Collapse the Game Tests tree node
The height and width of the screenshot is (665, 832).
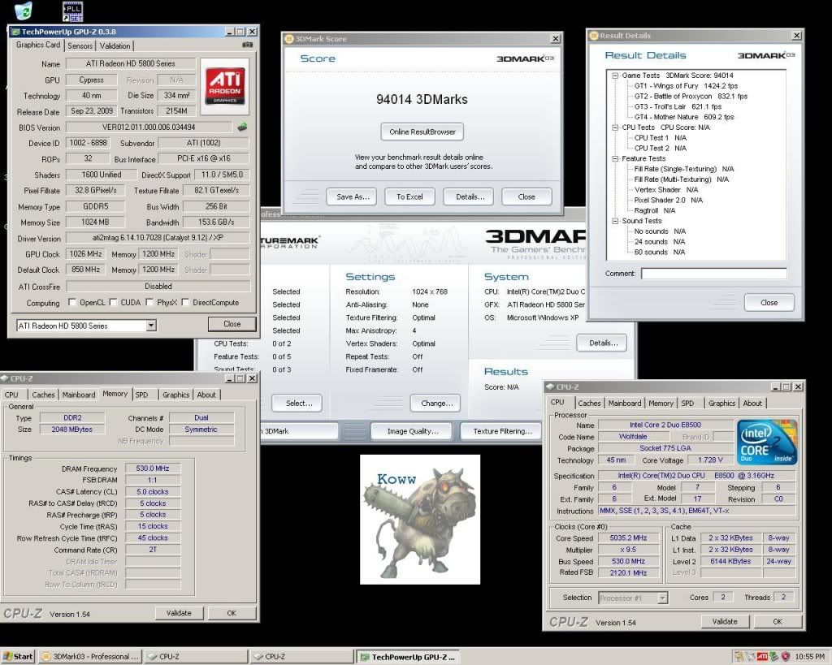(x=615, y=75)
